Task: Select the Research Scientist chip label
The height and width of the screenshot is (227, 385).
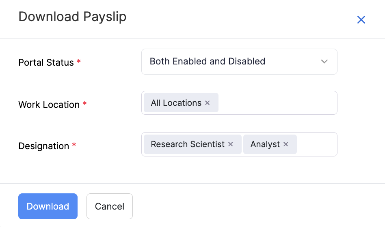Action: 188,144
